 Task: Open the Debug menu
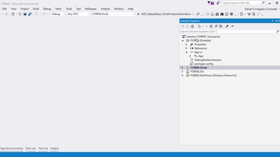pyautogui.click(x=47, y=9)
